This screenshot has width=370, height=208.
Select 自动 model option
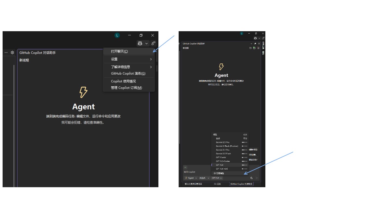[x=230, y=138]
